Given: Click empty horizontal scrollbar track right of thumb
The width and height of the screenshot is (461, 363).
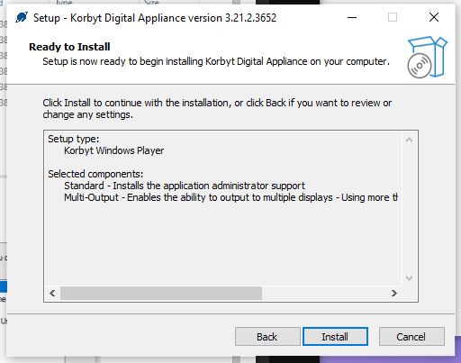Looking at the screenshot, I should (324, 293).
